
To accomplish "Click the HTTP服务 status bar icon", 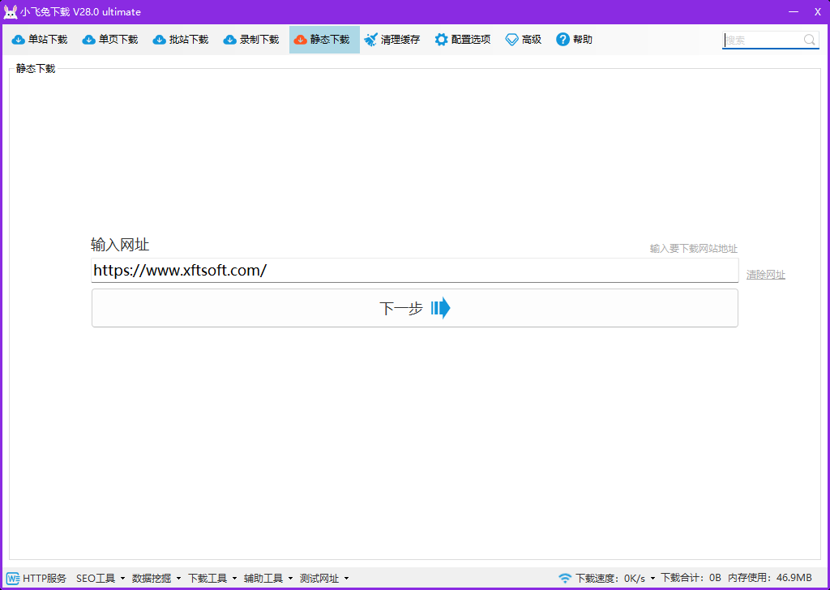I will (x=12, y=578).
